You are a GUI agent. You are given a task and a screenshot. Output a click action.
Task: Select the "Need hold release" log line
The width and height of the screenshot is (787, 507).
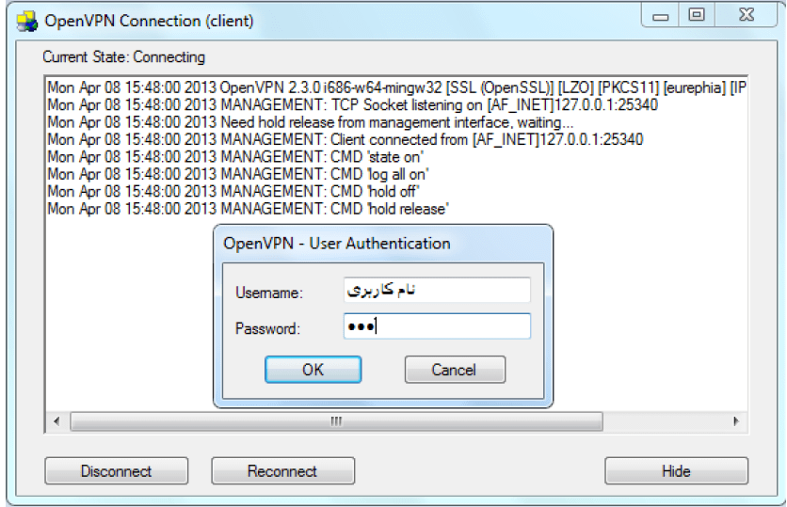click(x=310, y=122)
